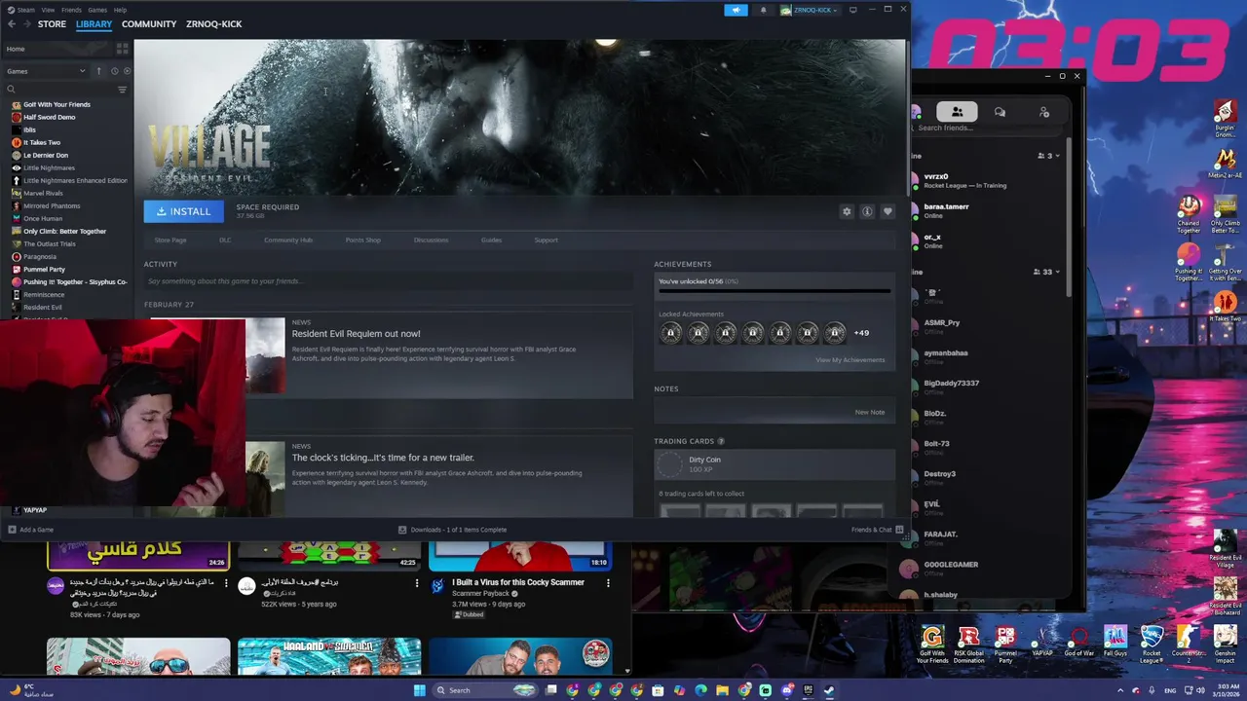Click the blue INSTALL button
Viewport: 1247px width, 701px height.
pos(183,211)
